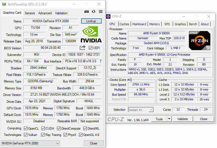Refresh GPU-Z data with refresh icon
Screen dimensions: 217x148
pyautogui.click(x=93, y=12)
